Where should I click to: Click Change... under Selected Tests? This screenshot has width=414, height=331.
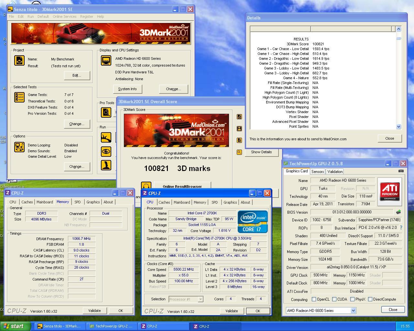77,124
